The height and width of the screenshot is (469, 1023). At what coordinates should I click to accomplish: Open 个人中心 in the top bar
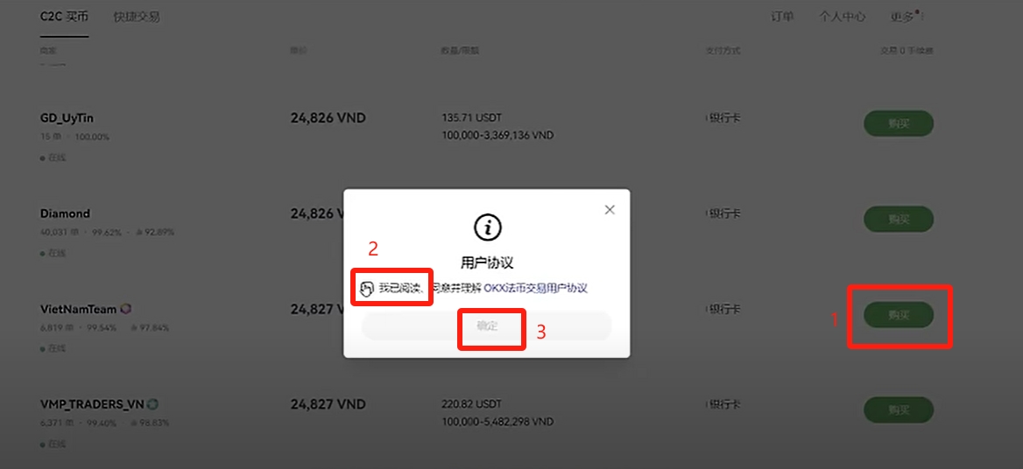(843, 17)
